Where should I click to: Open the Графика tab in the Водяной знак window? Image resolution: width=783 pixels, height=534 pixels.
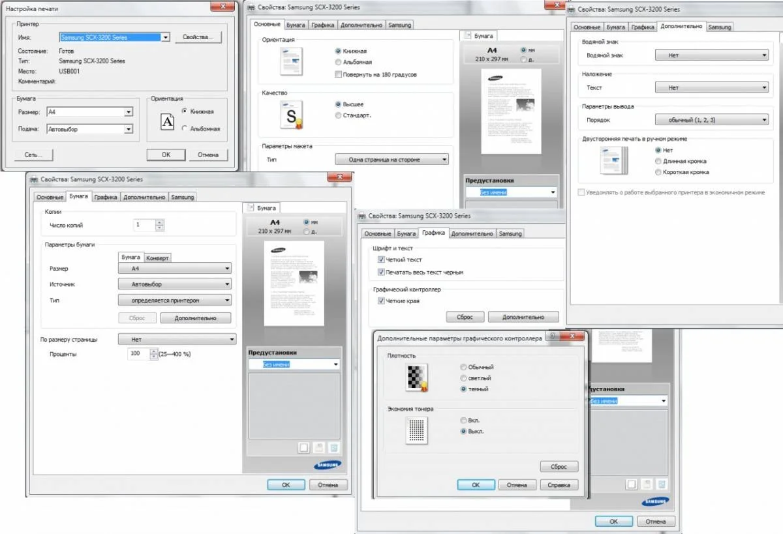pos(643,27)
